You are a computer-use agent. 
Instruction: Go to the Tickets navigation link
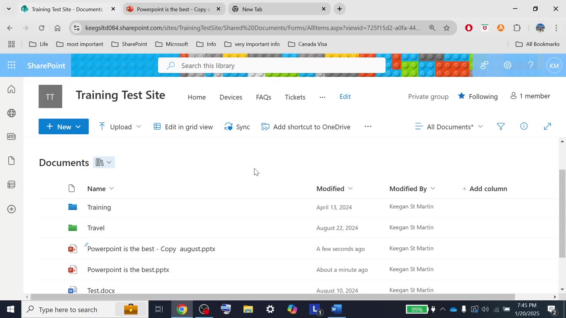pos(295,97)
